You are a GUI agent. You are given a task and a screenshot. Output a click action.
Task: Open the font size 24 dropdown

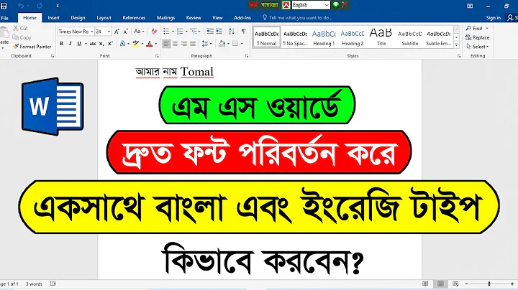point(109,32)
